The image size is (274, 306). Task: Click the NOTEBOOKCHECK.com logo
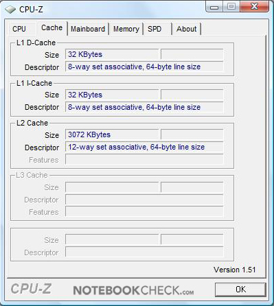click(133, 290)
